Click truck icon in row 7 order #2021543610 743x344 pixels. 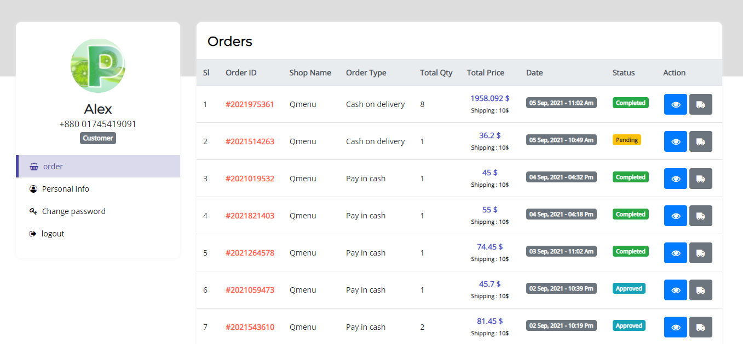[x=700, y=327]
